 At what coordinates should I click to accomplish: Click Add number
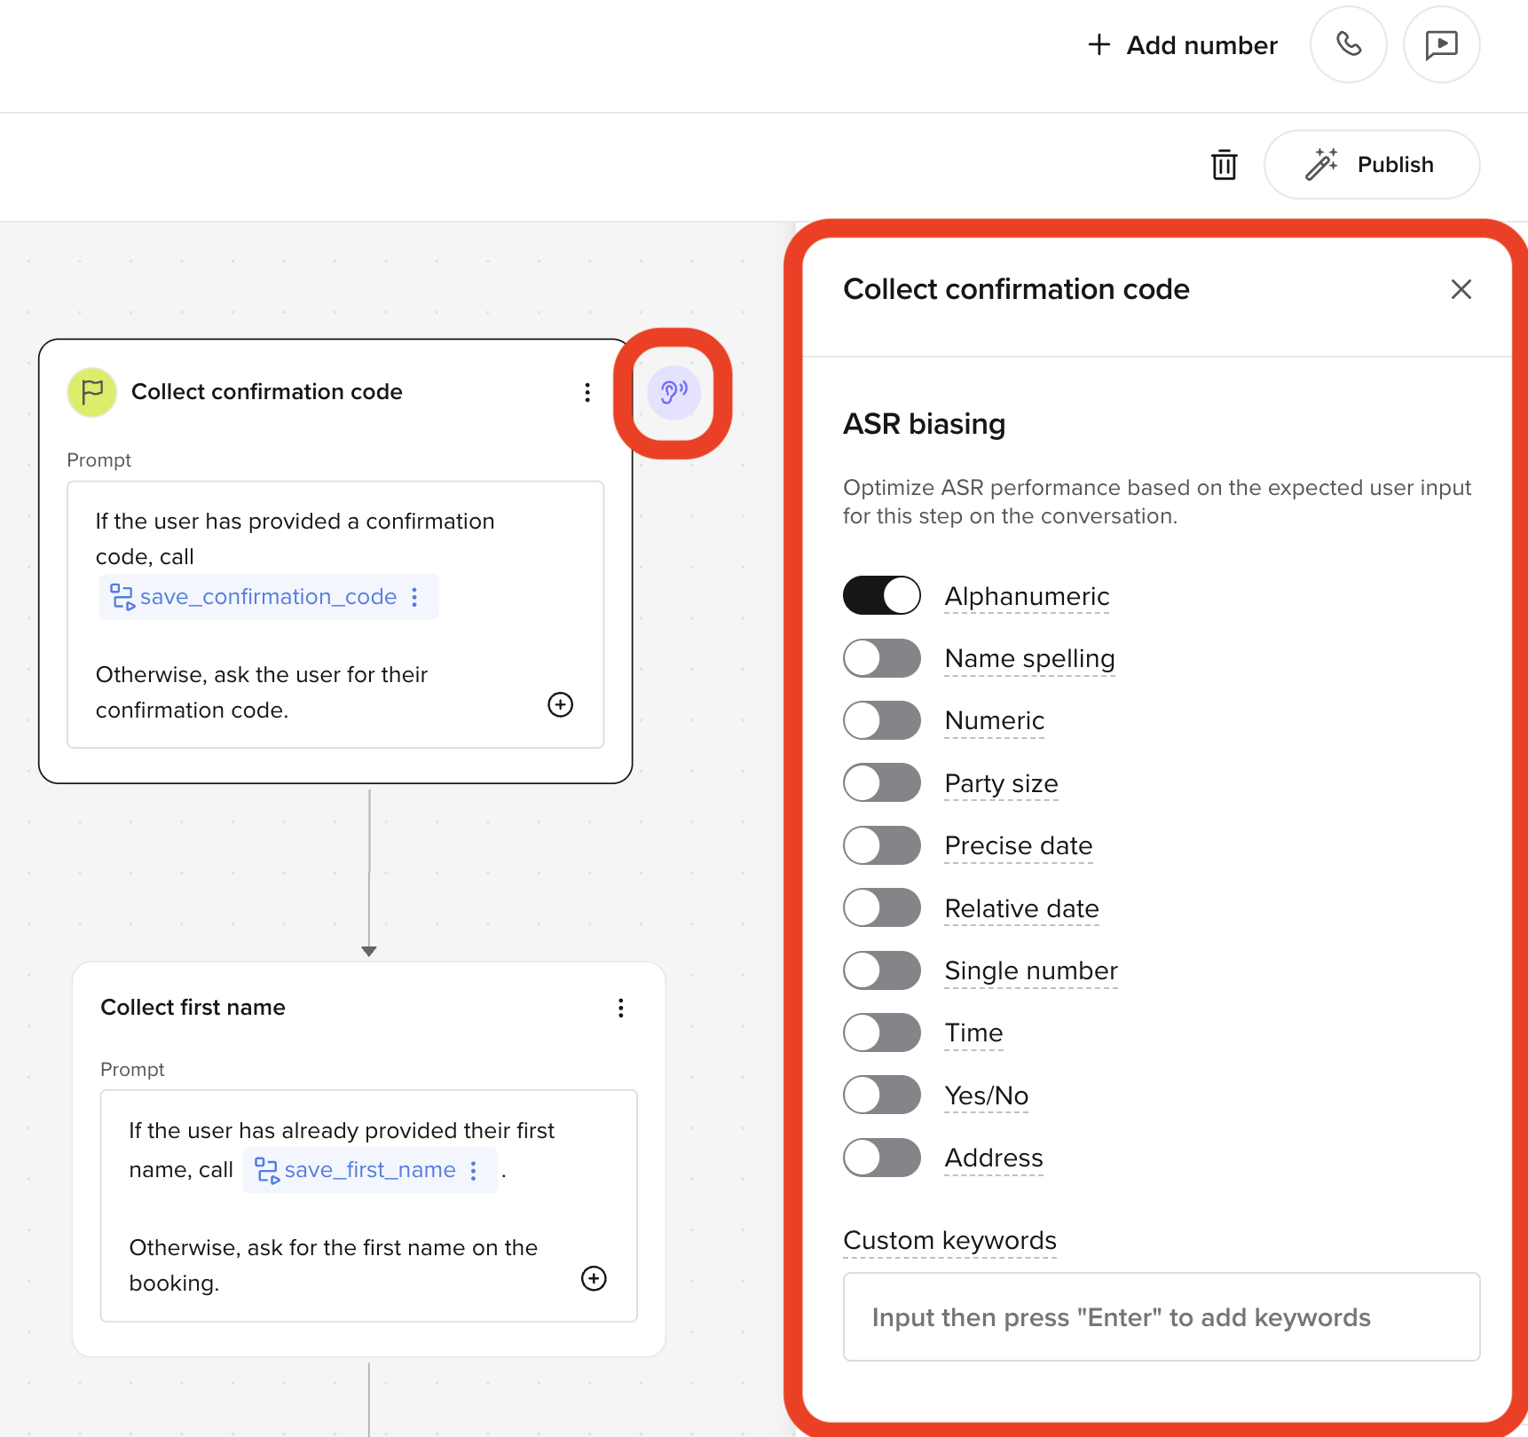[x=1183, y=45]
